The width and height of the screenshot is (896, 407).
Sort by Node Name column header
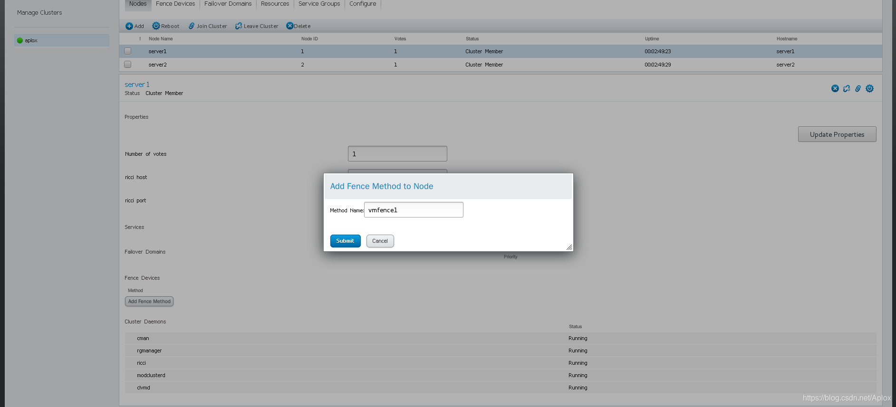click(161, 39)
